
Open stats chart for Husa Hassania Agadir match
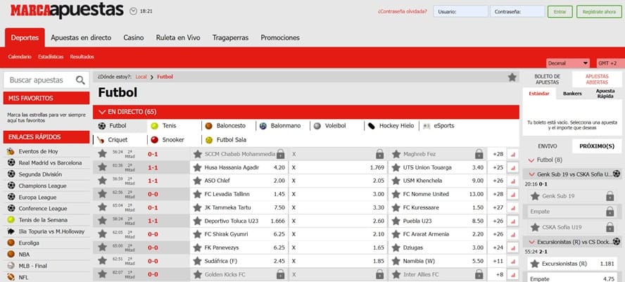[512, 167]
